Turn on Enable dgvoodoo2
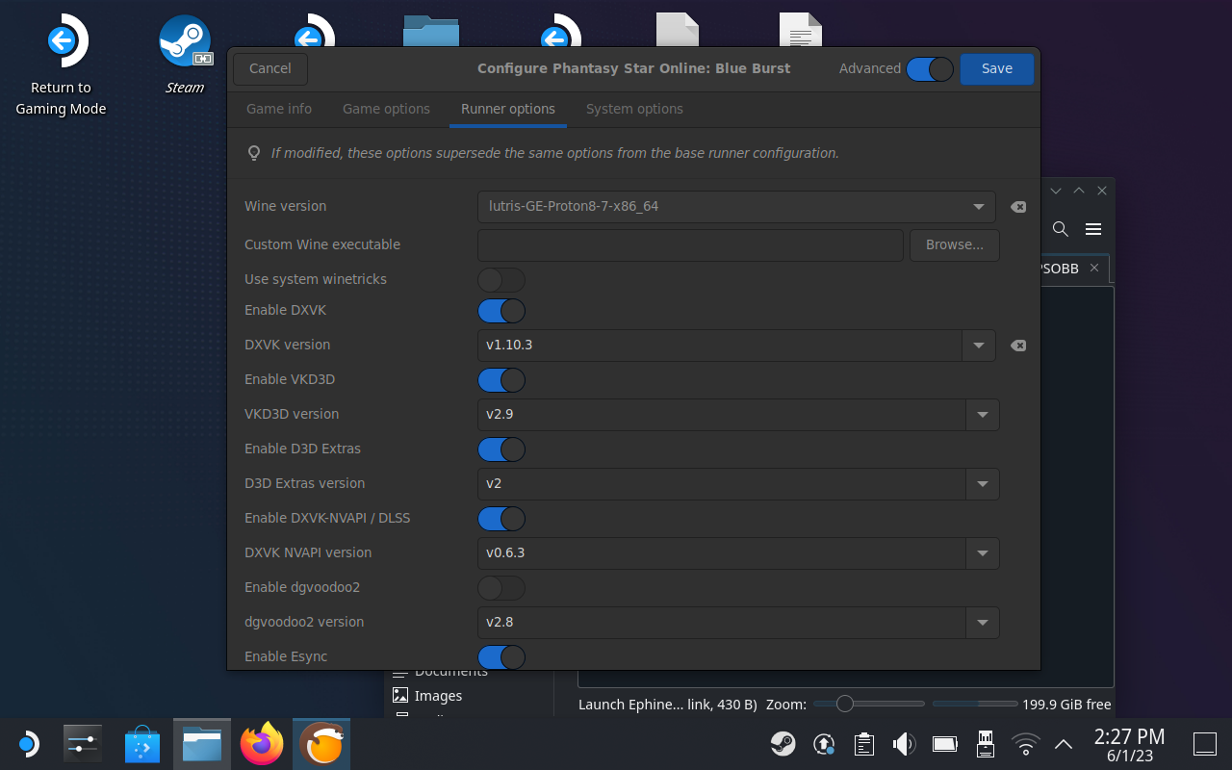The image size is (1232, 770). 501,588
